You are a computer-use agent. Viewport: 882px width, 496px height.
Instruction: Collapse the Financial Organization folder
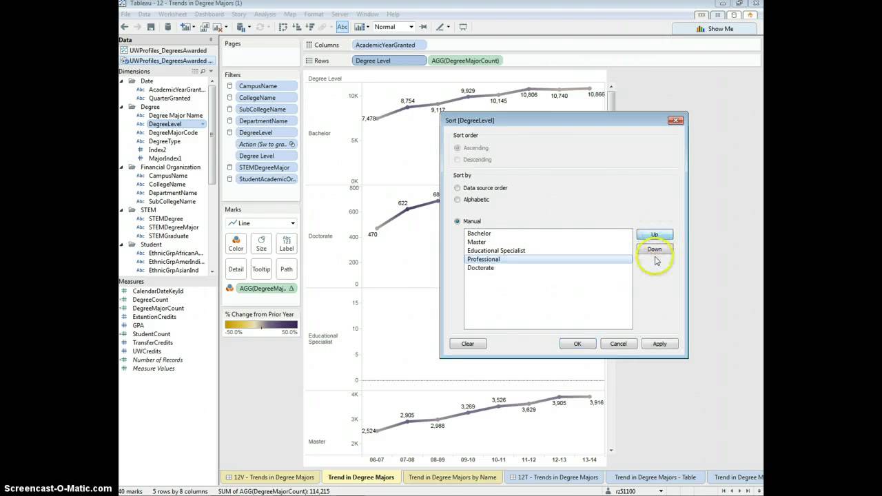(x=123, y=167)
